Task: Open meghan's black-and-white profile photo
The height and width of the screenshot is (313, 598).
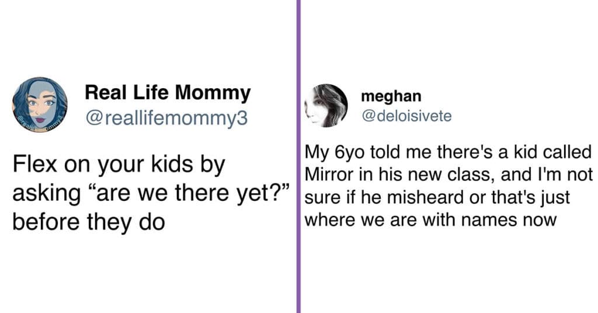Action: tap(326, 105)
